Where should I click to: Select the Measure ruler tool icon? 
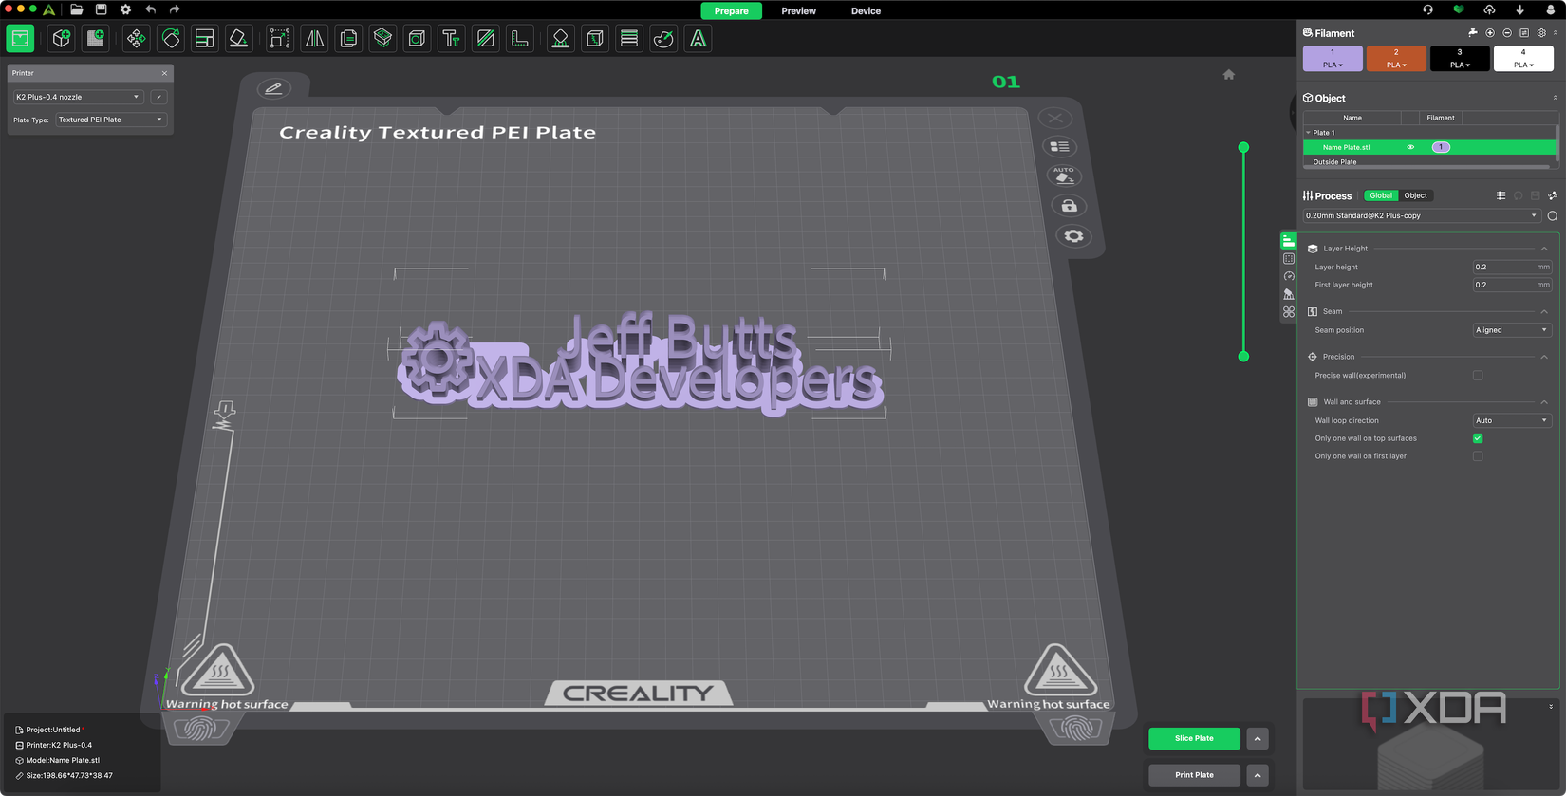[x=520, y=39]
